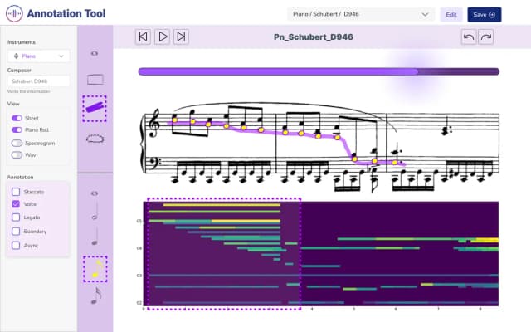
Task: Select the purple highlighter brush tool
Action: click(x=95, y=109)
